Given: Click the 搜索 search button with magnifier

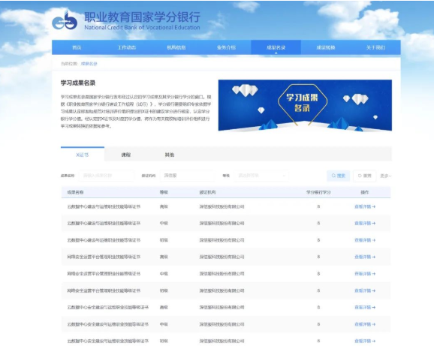Looking at the screenshot, I should click(x=338, y=176).
